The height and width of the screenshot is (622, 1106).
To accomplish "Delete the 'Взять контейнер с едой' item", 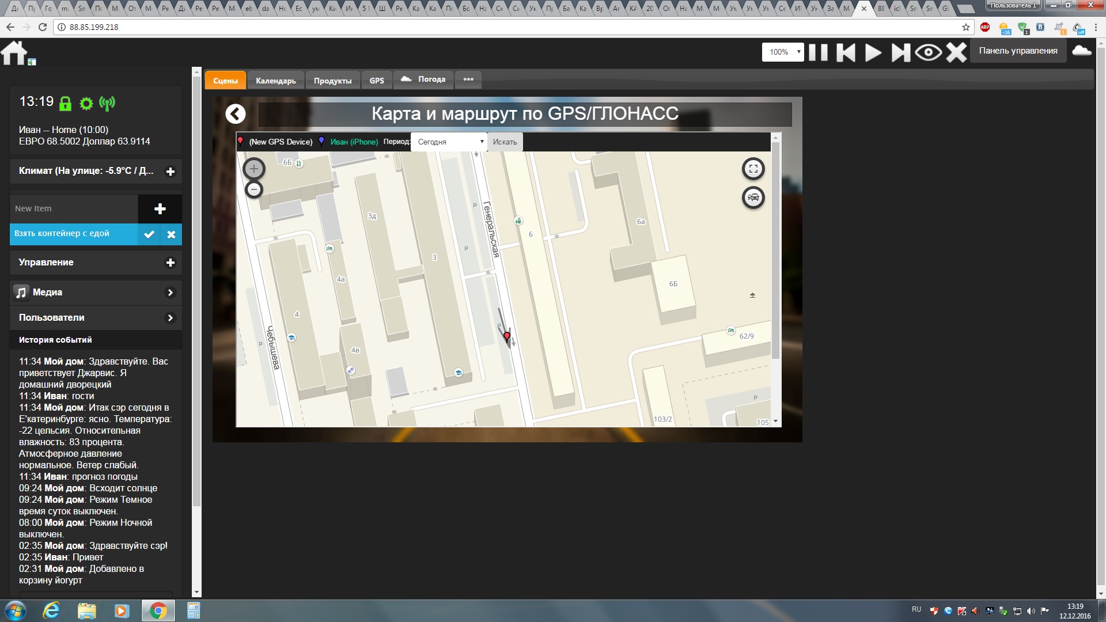I will [x=171, y=234].
